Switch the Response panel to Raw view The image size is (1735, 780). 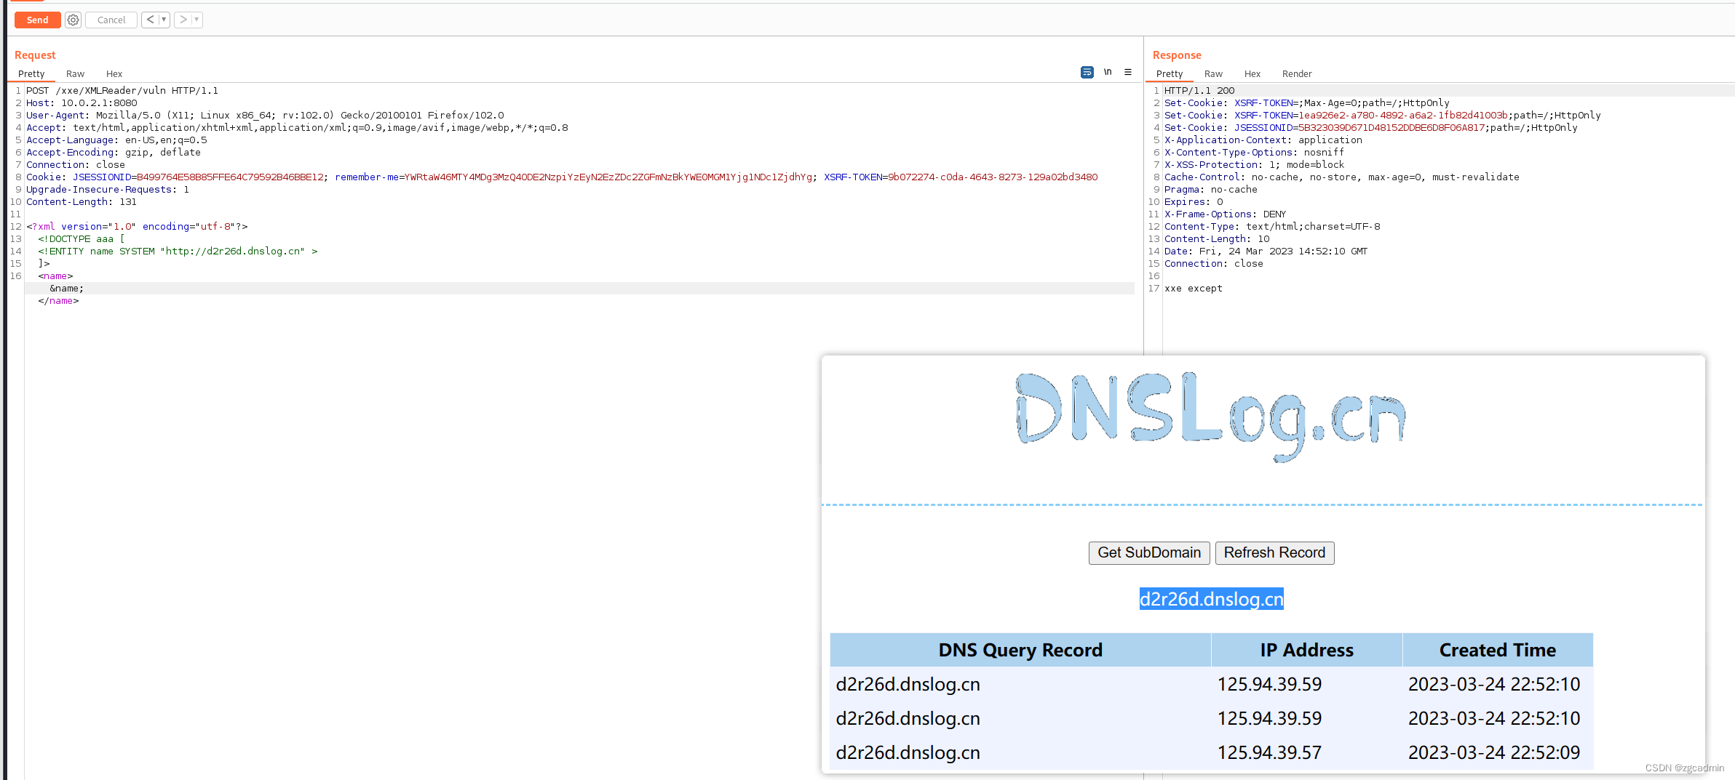tap(1213, 74)
